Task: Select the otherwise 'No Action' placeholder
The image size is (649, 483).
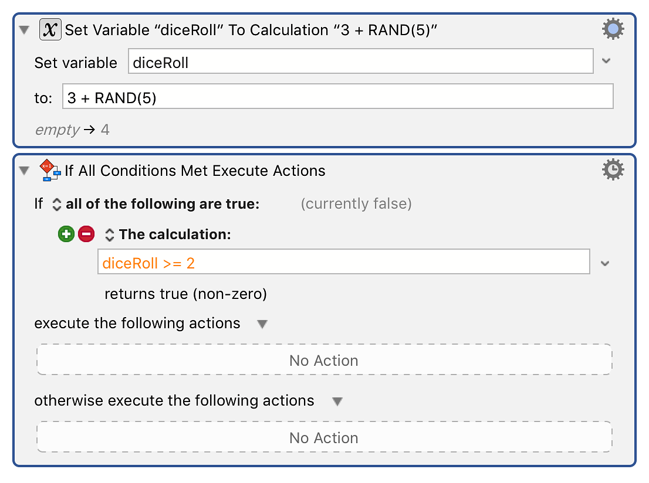Action: point(324,437)
